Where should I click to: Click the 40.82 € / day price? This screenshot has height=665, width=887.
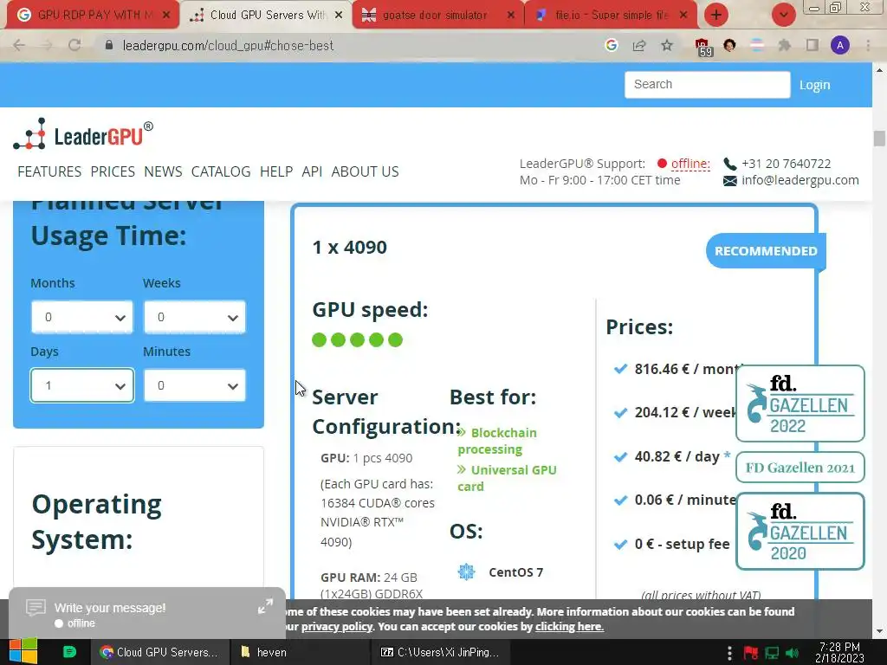click(677, 456)
